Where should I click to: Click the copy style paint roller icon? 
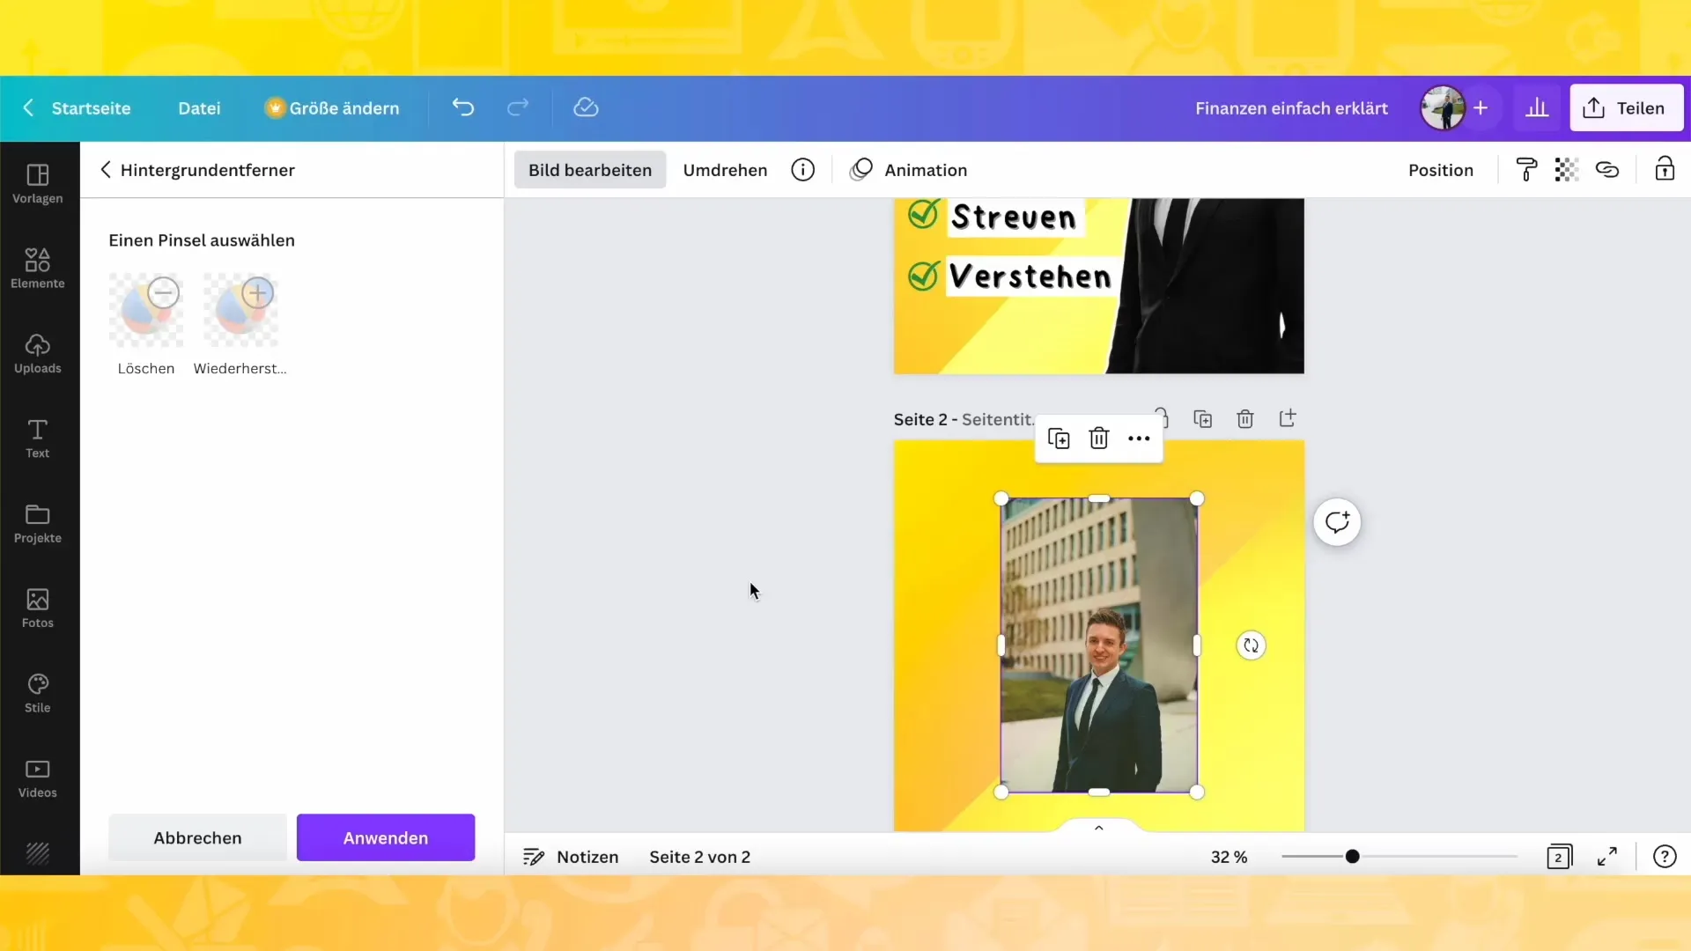tap(1526, 170)
